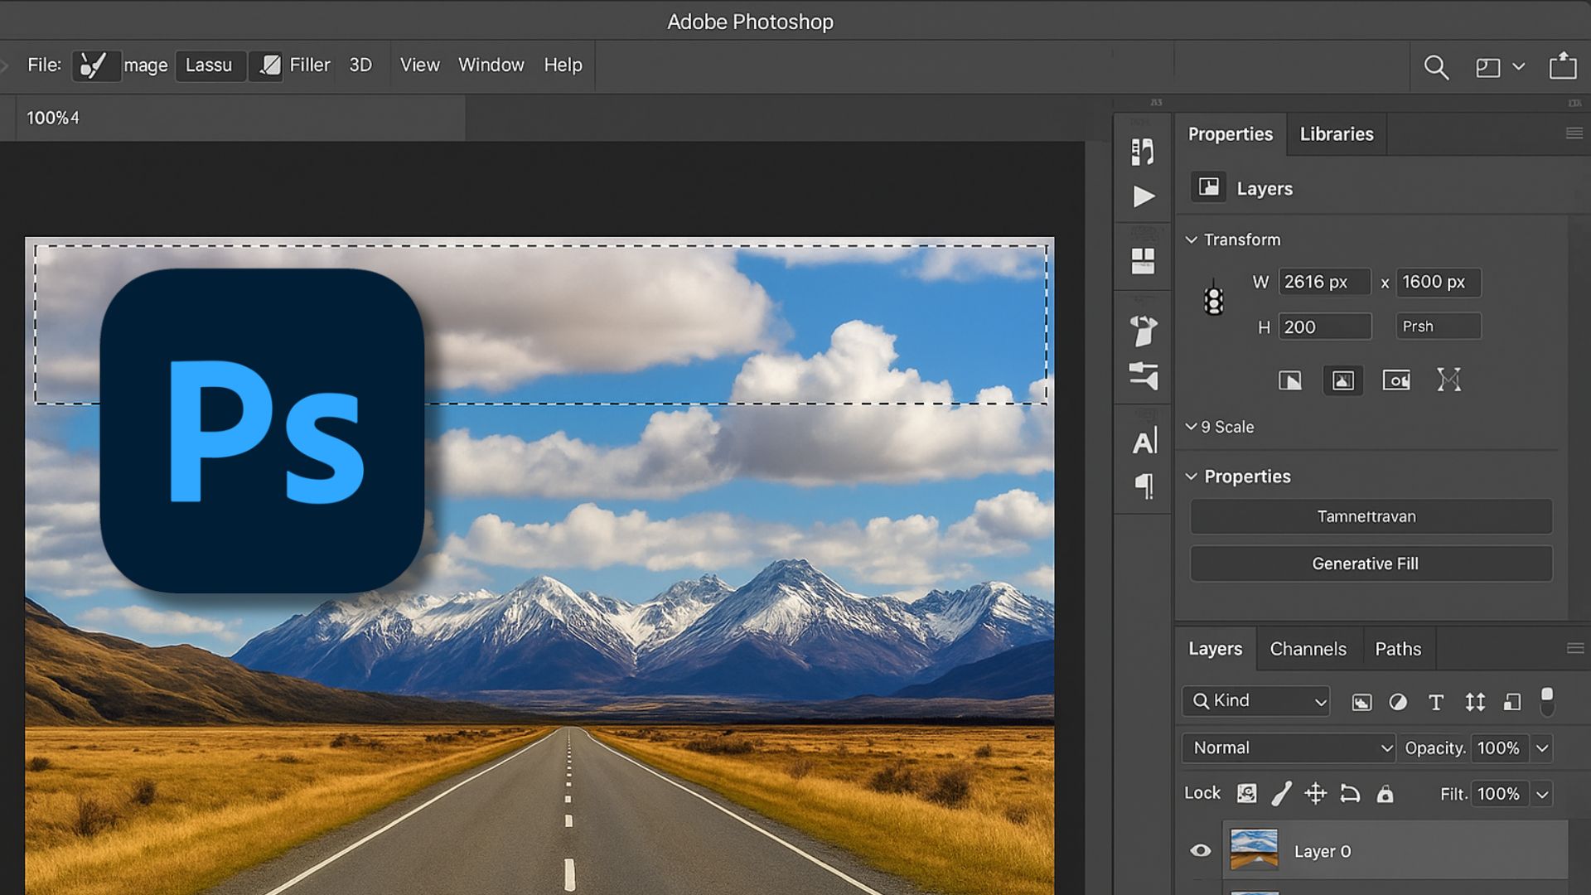Open the search magnifier icon in the top bar
Screen dimensions: 1591x895
(x=1436, y=68)
